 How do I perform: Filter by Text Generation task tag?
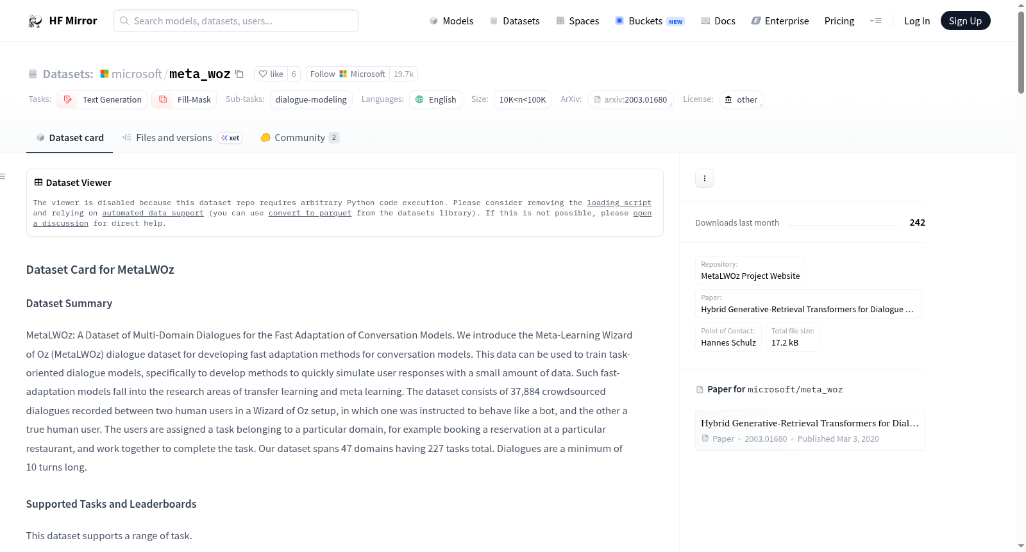tap(102, 99)
